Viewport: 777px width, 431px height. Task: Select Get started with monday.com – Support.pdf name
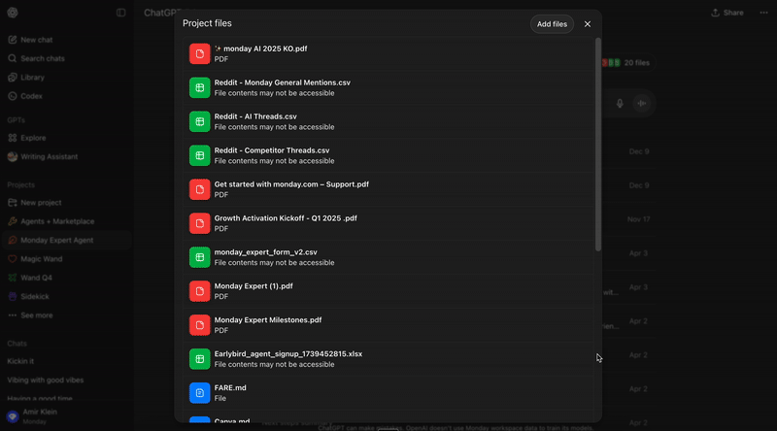[x=291, y=184]
